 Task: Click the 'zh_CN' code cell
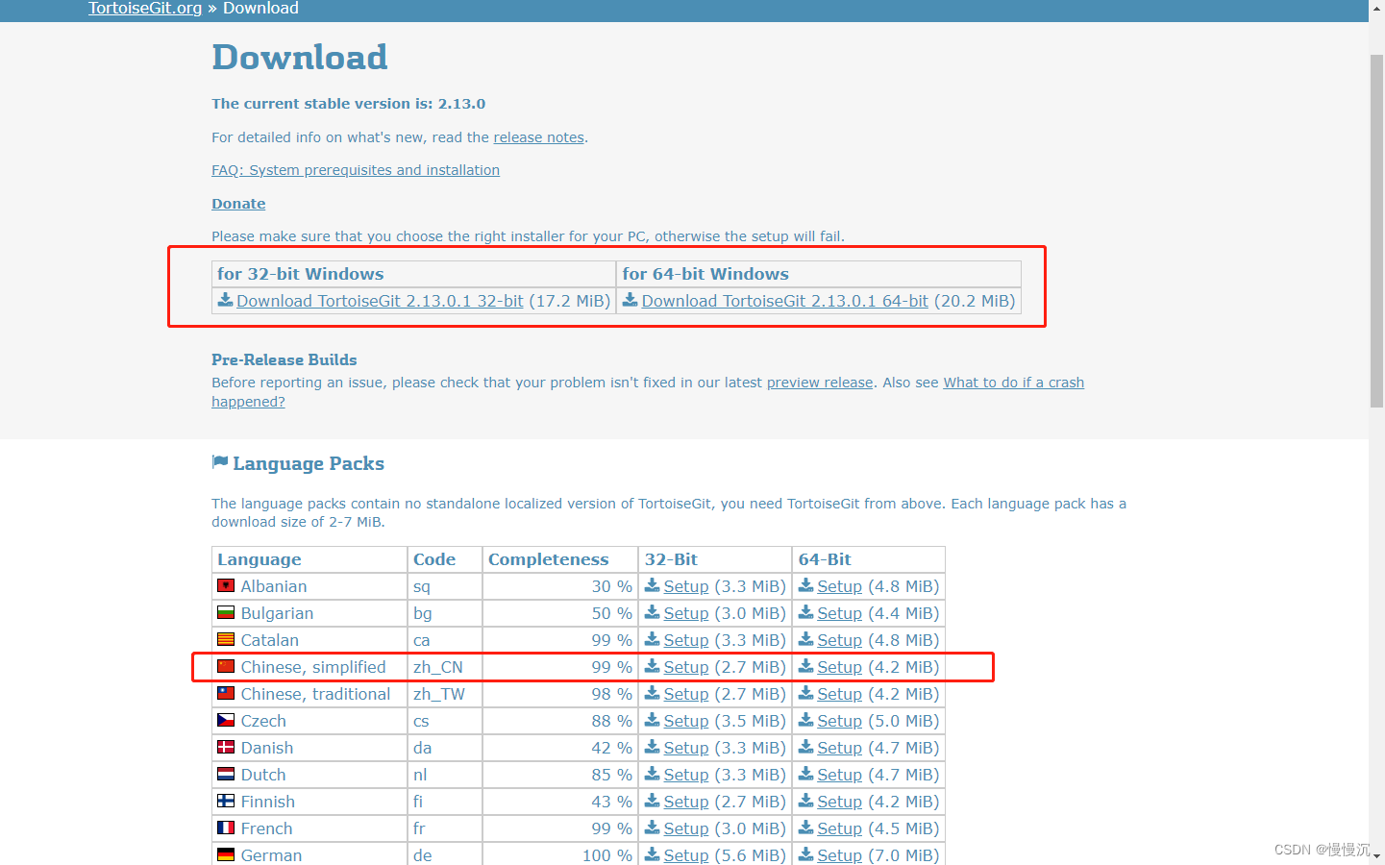coord(445,667)
